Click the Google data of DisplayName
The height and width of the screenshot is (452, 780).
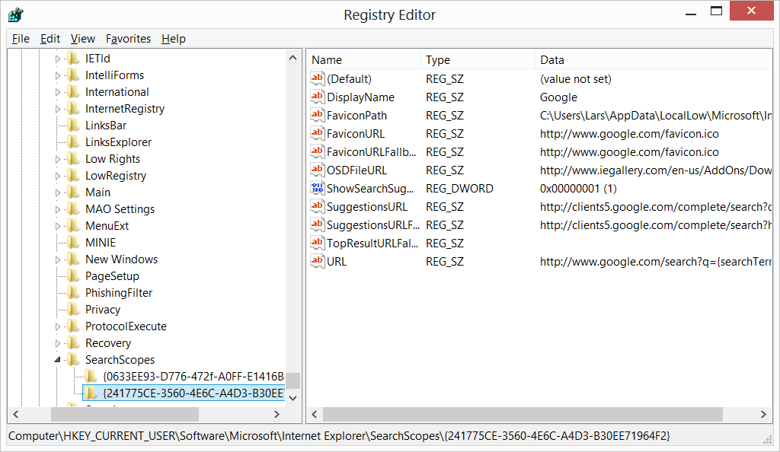point(558,97)
